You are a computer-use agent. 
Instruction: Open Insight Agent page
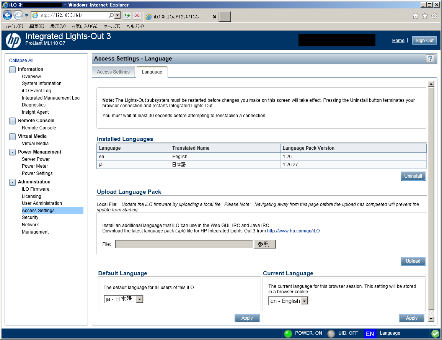tap(35, 112)
